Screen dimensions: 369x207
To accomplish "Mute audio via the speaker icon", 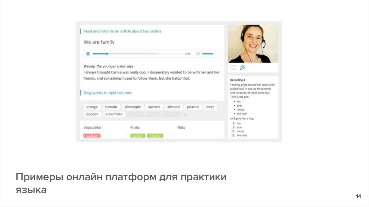I will point(198,54).
